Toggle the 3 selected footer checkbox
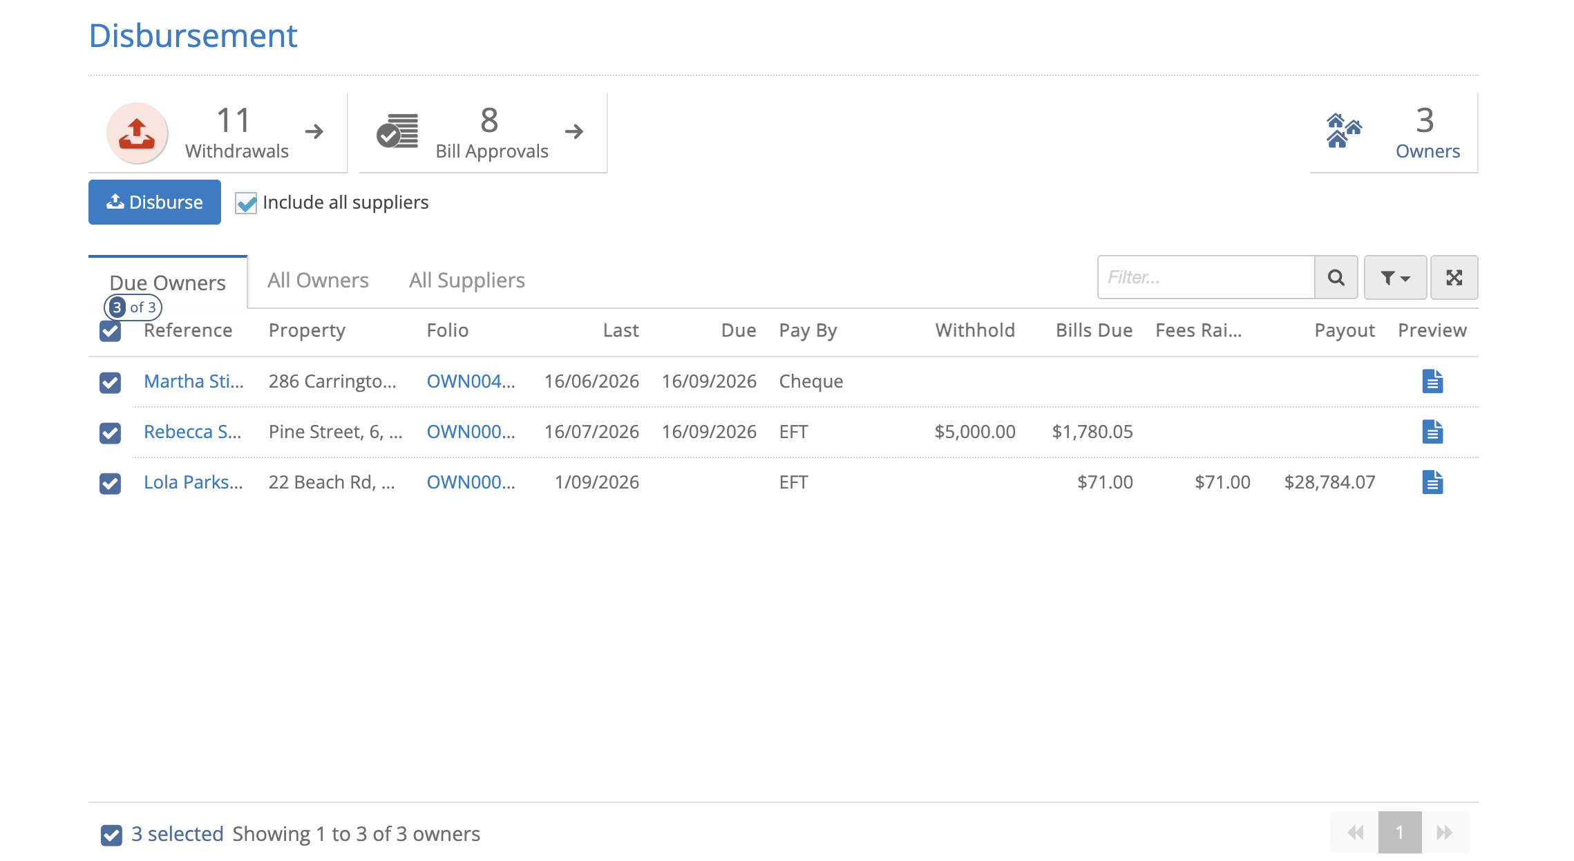 [x=111, y=835]
